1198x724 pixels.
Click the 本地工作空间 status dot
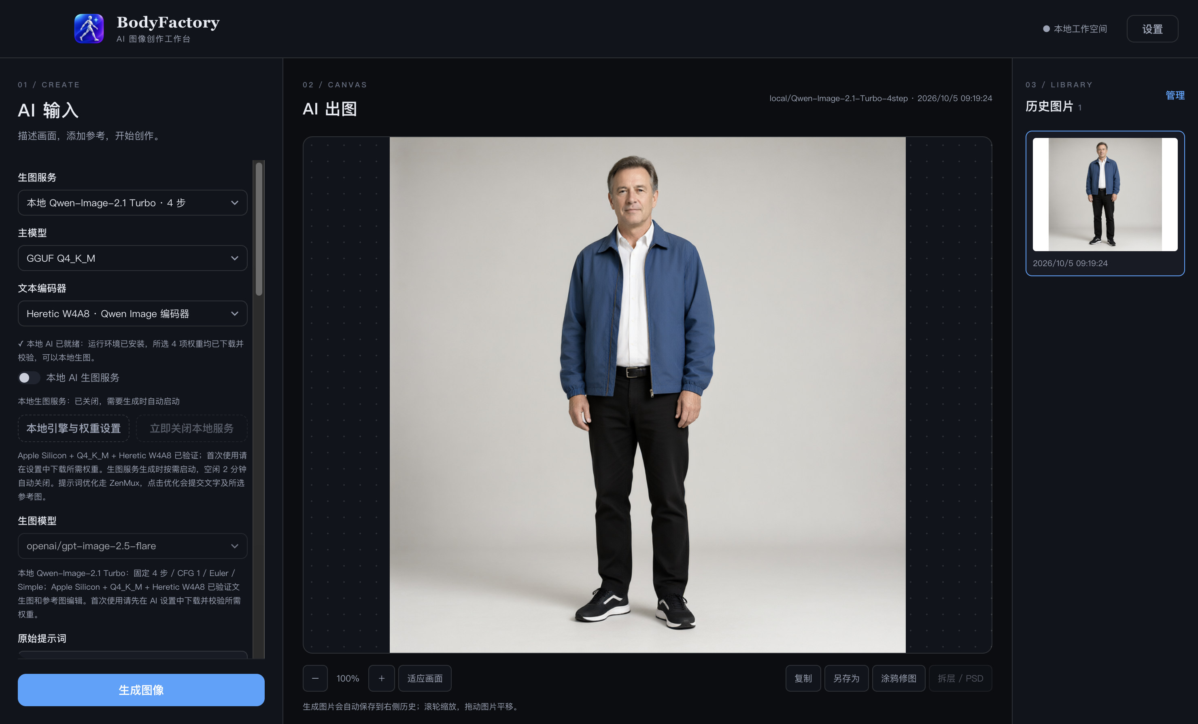[1046, 29]
